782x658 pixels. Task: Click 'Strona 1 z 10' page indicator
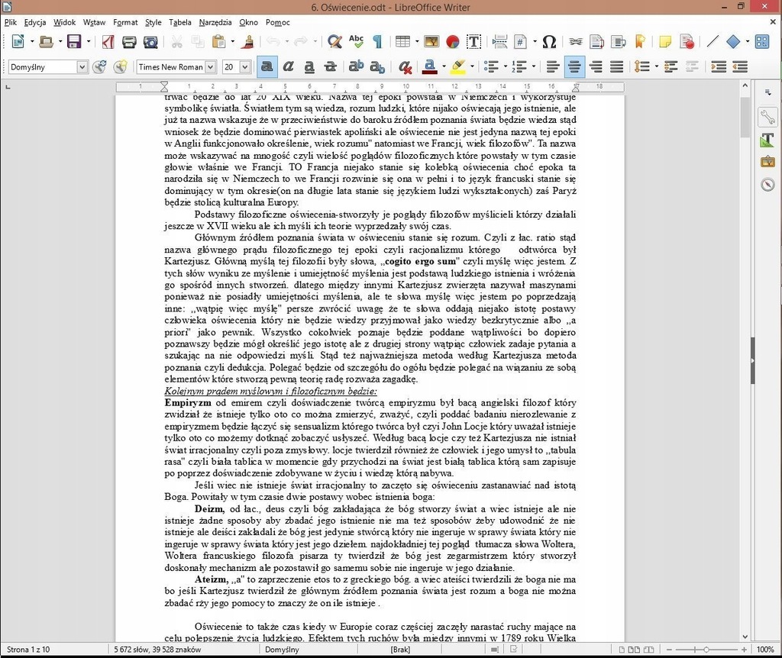pyautogui.click(x=28, y=650)
